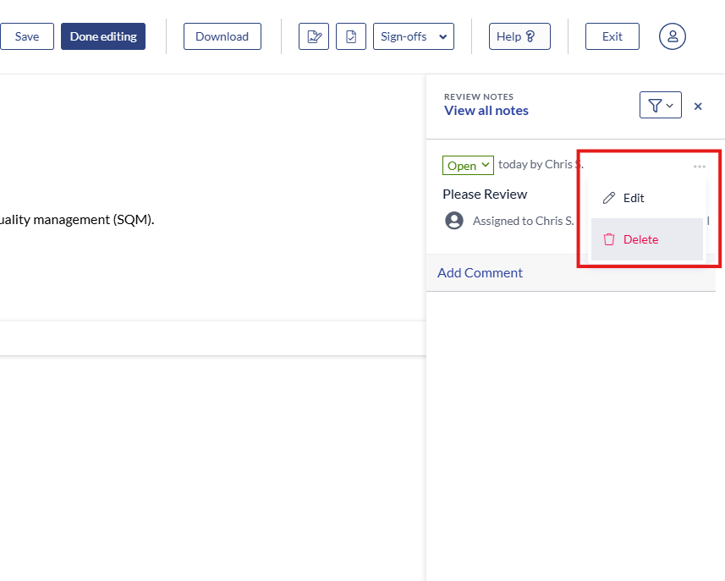Click the assignee avatar icon
This screenshot has width=725, height=581.
tap(454, 221)
